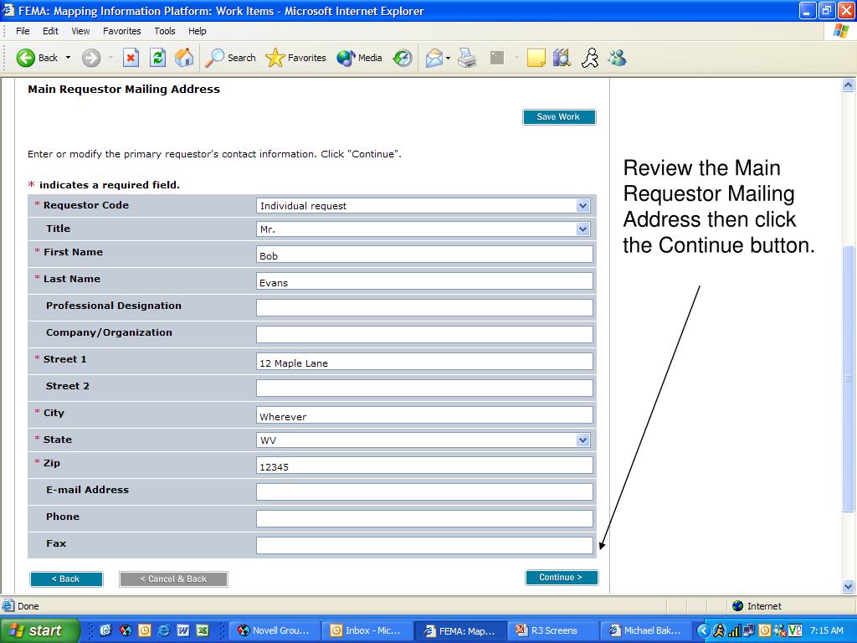
Task: Launch AOL Instant Messenger running-man icon
Action: pyautogui.click(x=590, y=58)
